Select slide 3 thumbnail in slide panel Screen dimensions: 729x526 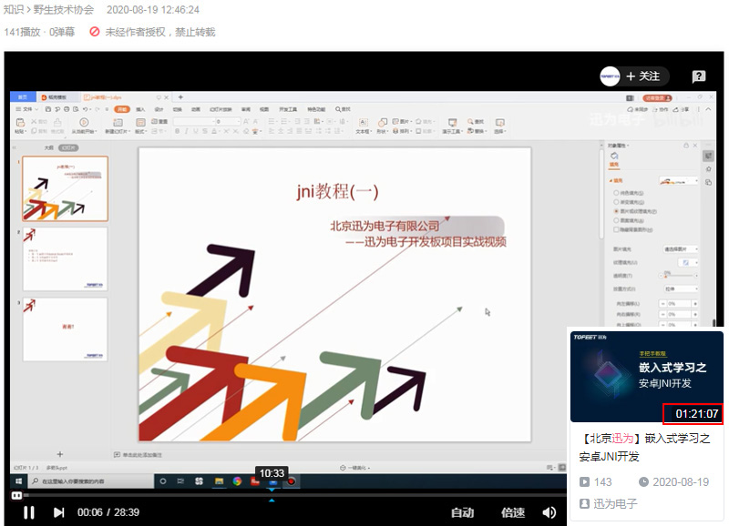[x=65, y=329]
